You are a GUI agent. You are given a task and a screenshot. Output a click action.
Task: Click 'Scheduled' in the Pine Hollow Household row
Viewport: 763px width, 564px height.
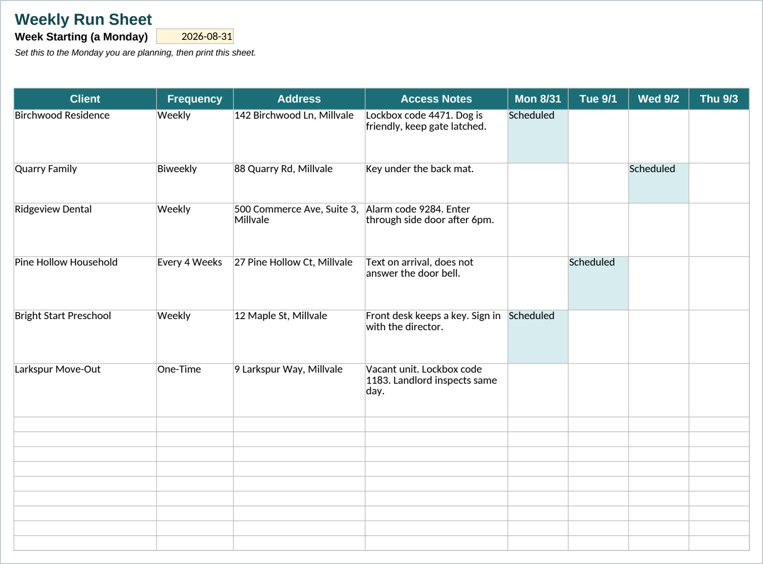(x=598, y=283)
